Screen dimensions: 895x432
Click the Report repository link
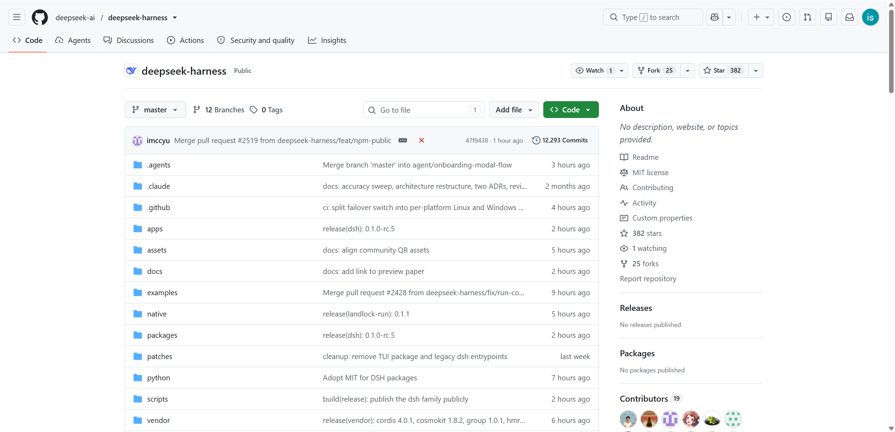pos(648,278)
